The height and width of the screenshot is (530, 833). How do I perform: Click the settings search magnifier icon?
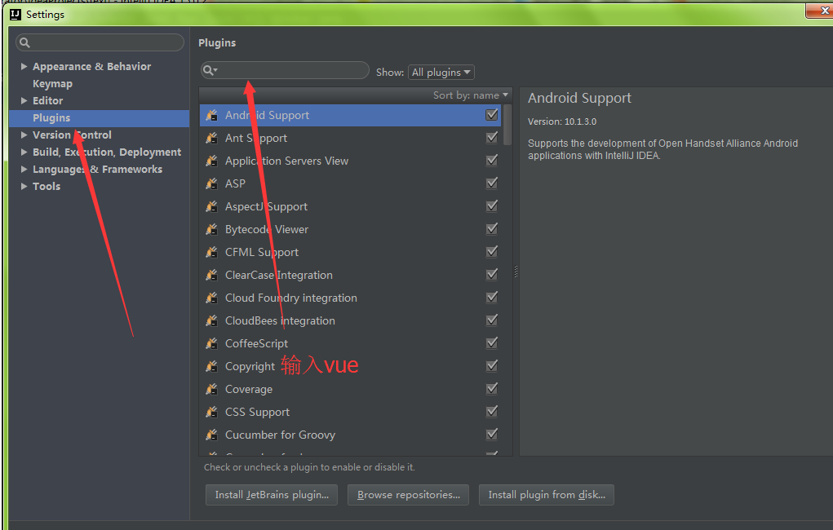click(24, 42)
